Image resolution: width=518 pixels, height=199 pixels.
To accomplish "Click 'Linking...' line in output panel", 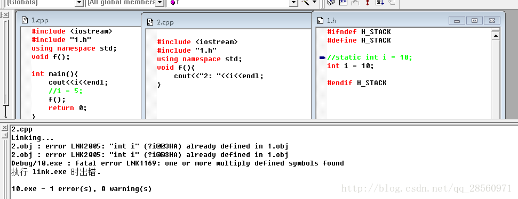I will (33, 138).
